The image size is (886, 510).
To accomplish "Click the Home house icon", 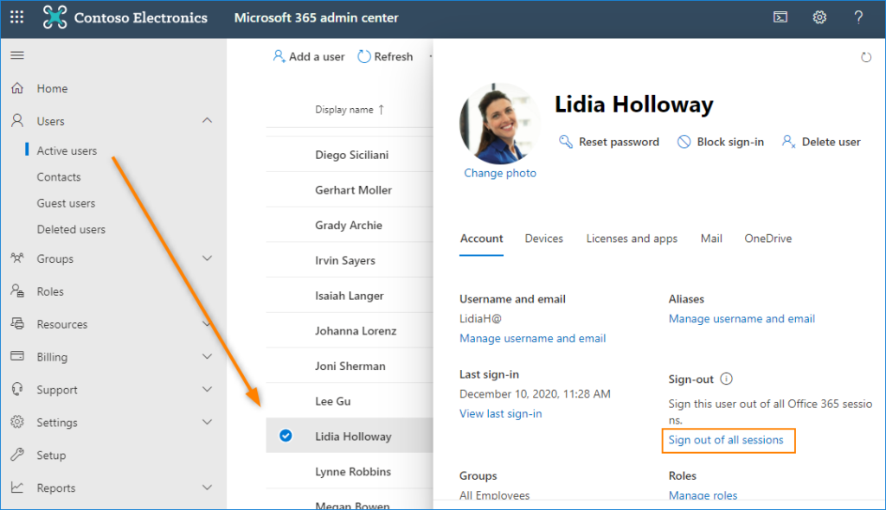I will 17,88.
